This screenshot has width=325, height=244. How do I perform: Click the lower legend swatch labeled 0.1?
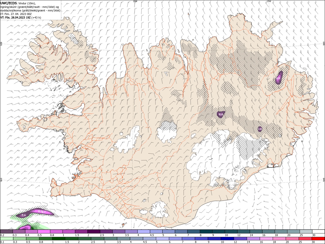(x=7, y=239)
